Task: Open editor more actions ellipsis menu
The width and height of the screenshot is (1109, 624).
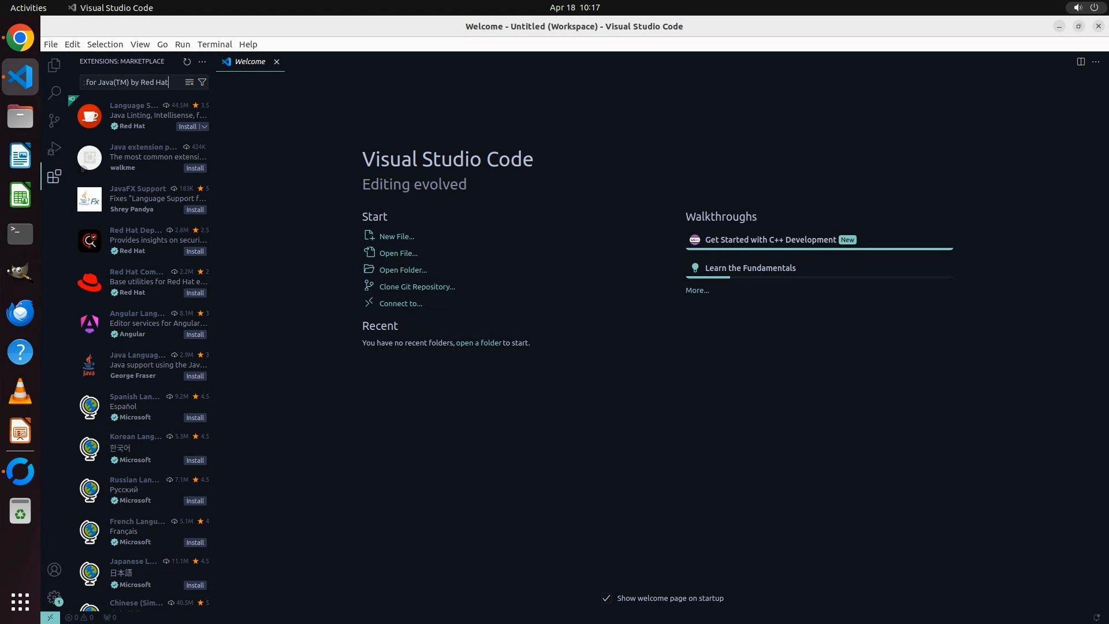Action: point(1096,61)
